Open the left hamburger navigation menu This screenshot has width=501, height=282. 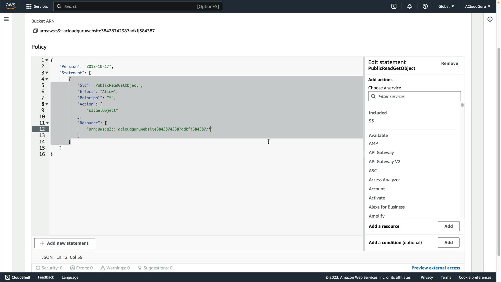(x=6, y=19)
